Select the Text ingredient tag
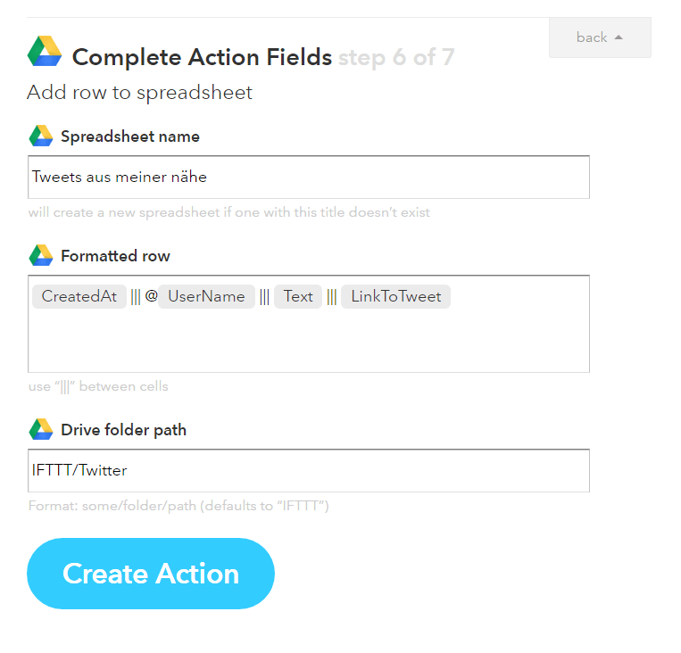681x653 pixels. pos(298,296)
